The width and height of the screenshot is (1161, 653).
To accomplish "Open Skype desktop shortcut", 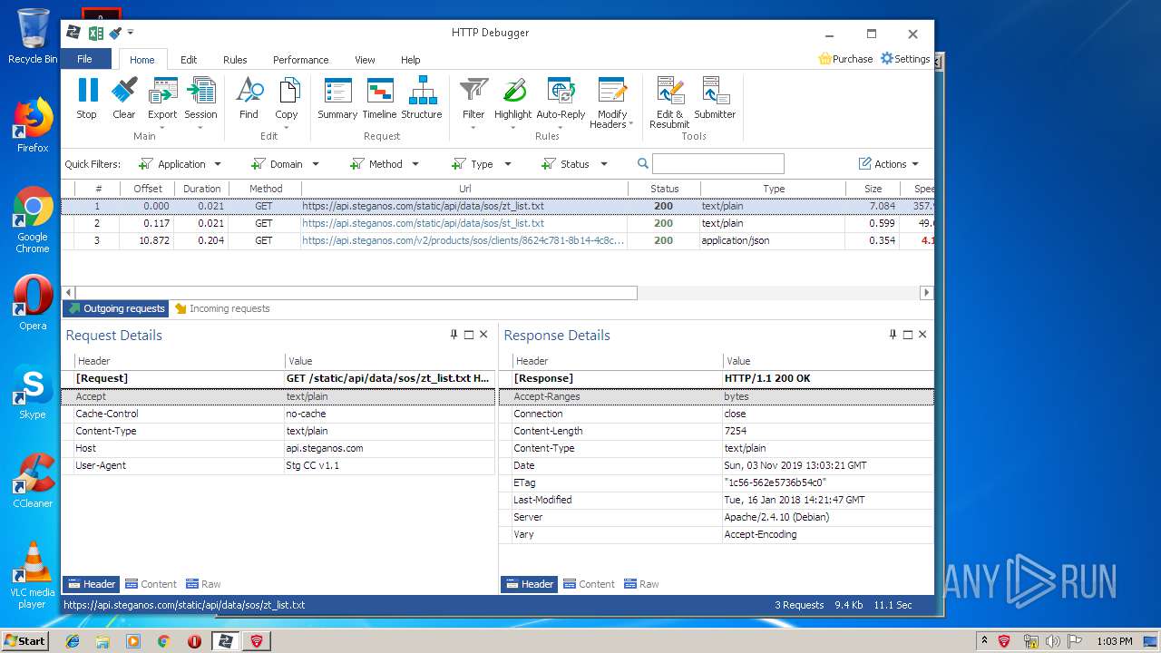I will [33, 392].
